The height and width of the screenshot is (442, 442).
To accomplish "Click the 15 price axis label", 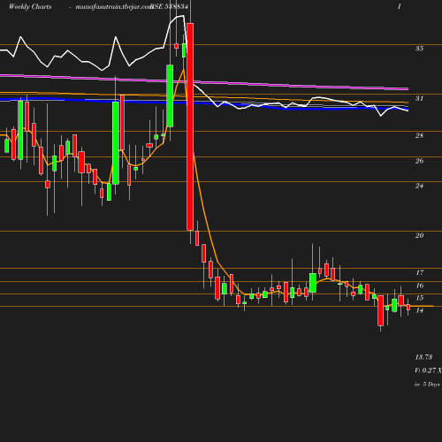I will pos(420,298).
